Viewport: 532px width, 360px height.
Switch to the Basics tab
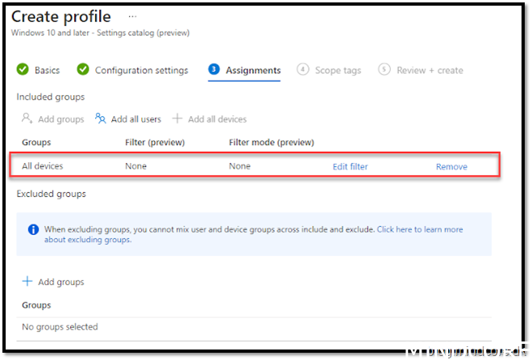point(47,70)
